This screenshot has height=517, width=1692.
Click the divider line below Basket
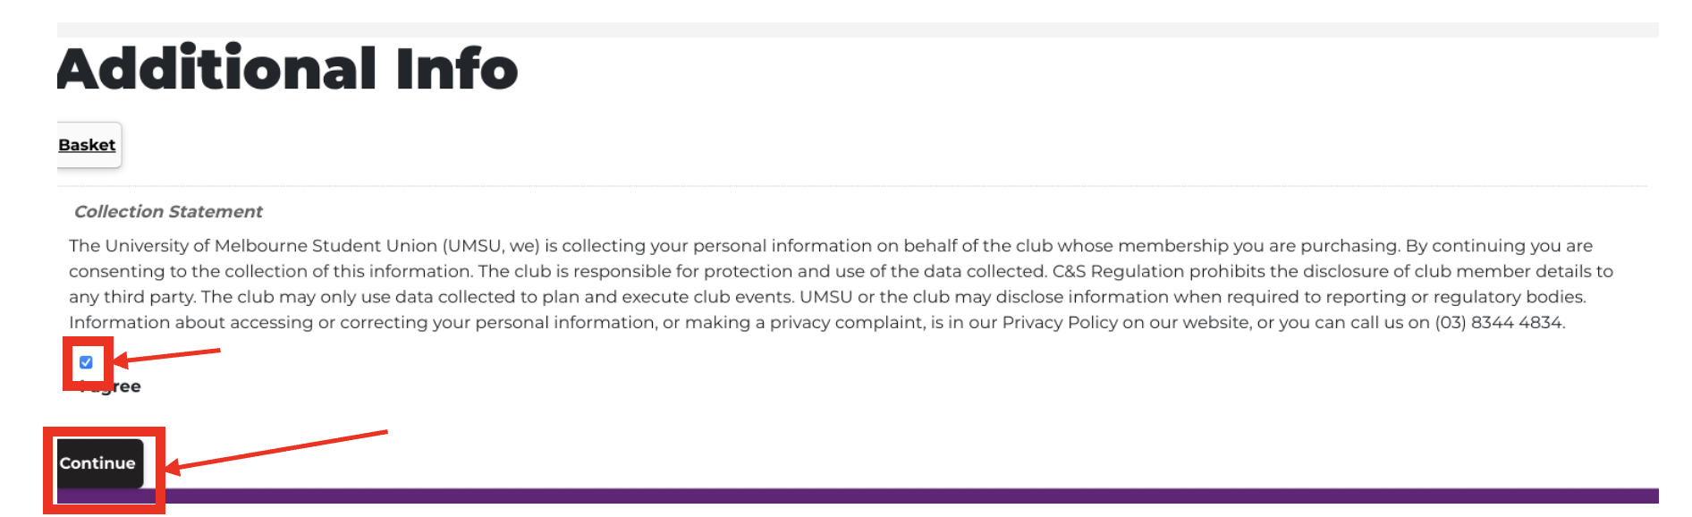[851, 186]
